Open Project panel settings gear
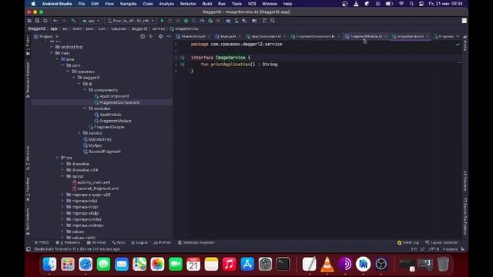 coord(161,36)
